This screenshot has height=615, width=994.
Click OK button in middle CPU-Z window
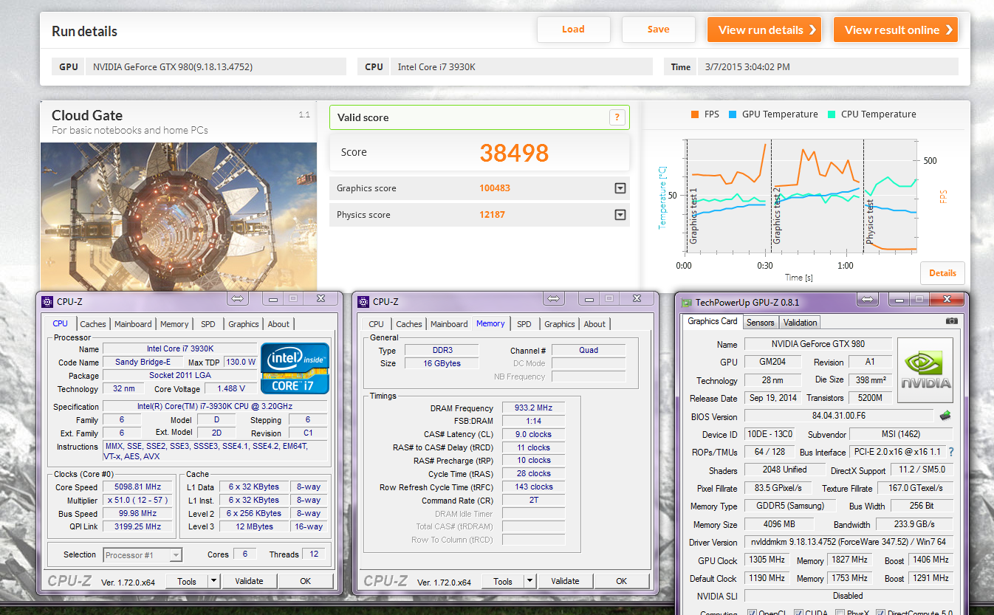[x=621, y=581]
